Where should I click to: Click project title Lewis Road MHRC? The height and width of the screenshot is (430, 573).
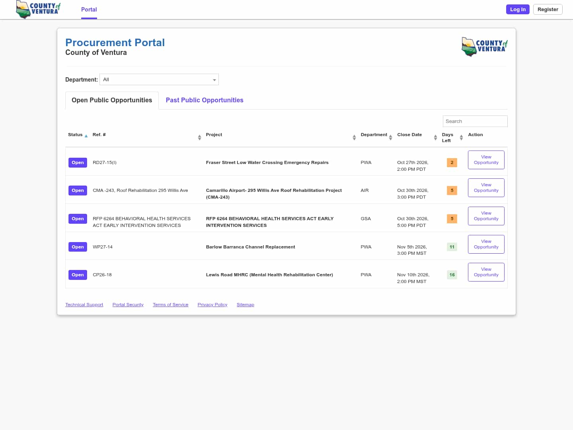click(269, 275)
